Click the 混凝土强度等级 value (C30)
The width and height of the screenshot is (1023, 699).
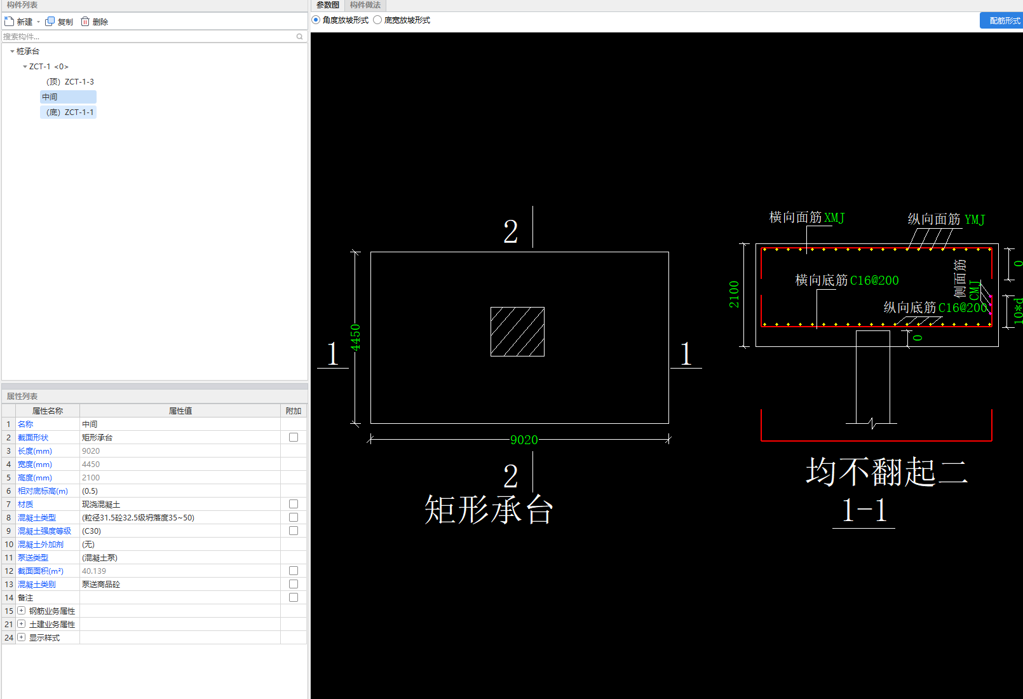pos(180,531)
